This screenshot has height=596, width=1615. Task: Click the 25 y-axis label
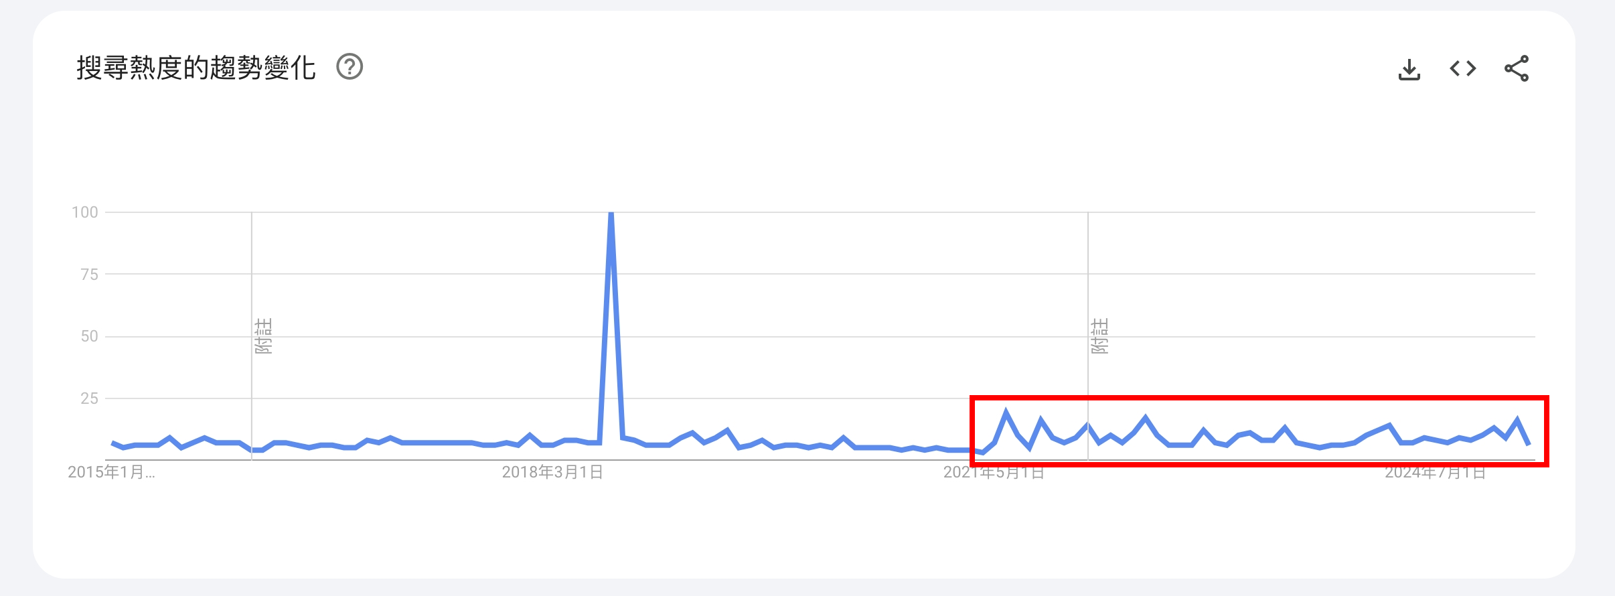(89, 398)
